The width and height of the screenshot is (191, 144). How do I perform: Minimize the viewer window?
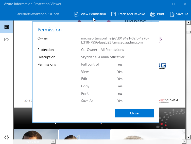162,4
